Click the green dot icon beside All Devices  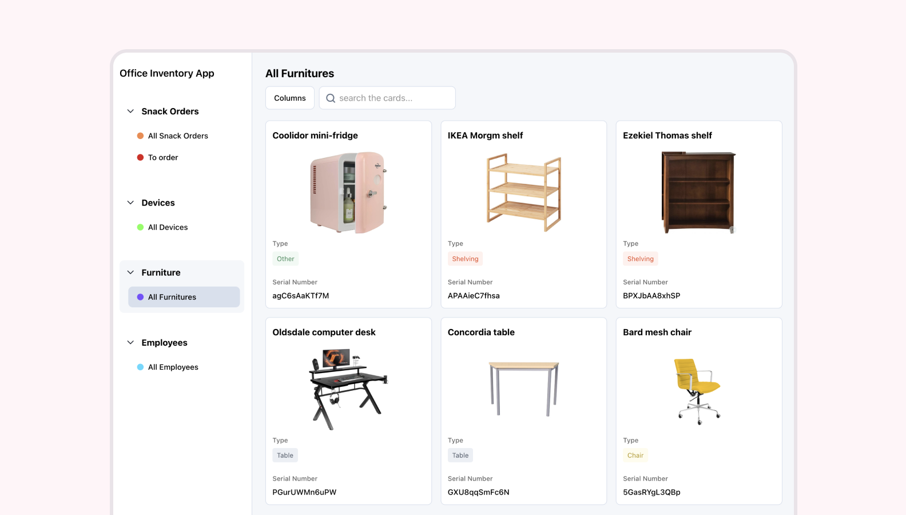[x=140, y=227]
